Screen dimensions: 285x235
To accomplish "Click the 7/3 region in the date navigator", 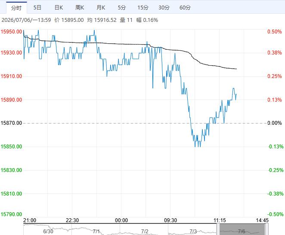I will tap(193, 231).
